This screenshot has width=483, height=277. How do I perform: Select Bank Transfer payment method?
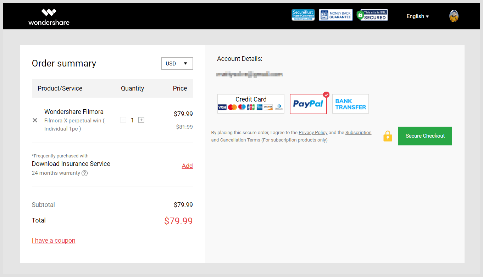[x=350, y=104]
